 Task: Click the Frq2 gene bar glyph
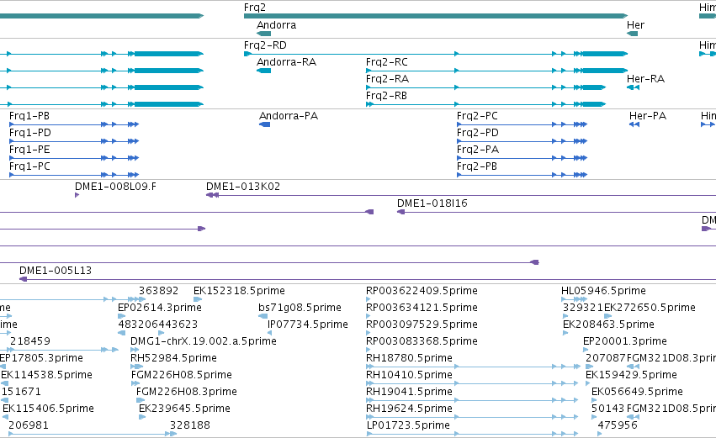pyautogui.click(x=436, y=16)
